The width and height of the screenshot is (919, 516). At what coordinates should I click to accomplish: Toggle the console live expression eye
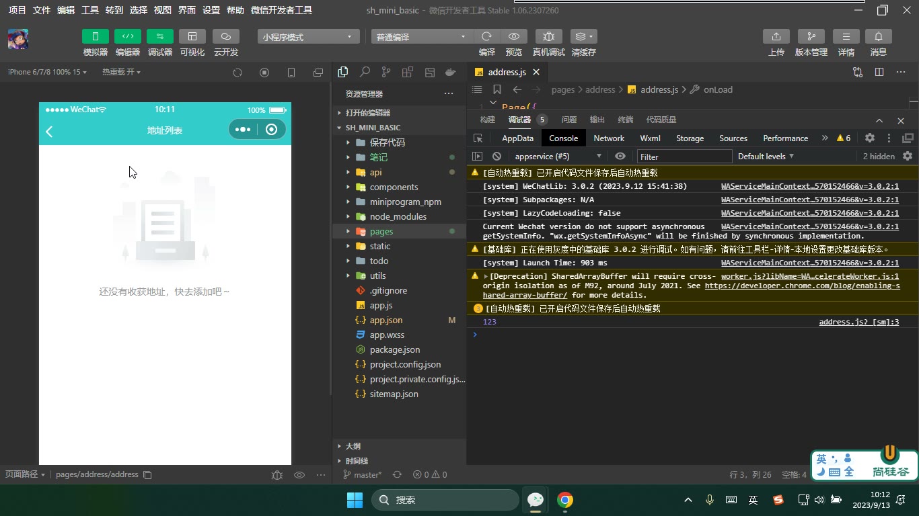[x=620, y=157]
